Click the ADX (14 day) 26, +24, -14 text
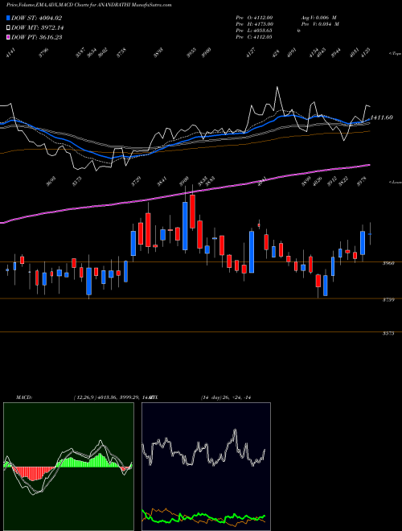This screenshot has width=402, height=531. (225, 397)
